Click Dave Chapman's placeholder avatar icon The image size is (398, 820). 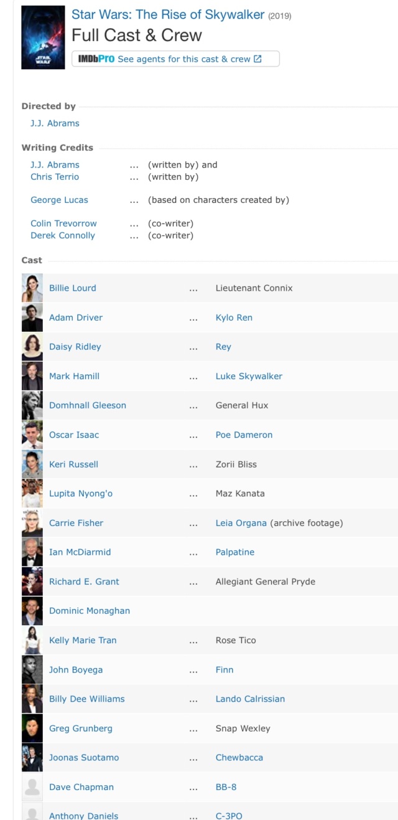point(32,787)
